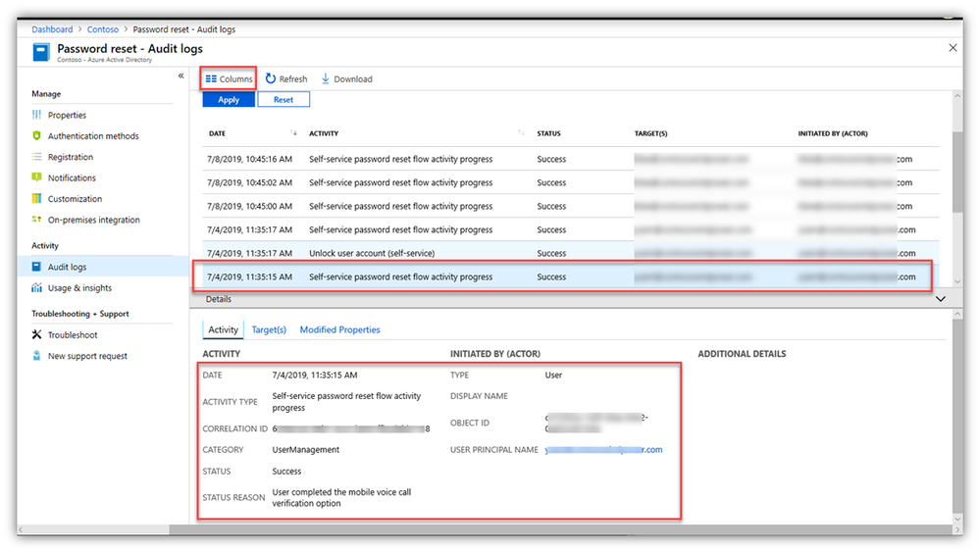The image size is (980, 553).
Task: Select the Unlock user account (self-service) row
Action: [x=571, y=253]
